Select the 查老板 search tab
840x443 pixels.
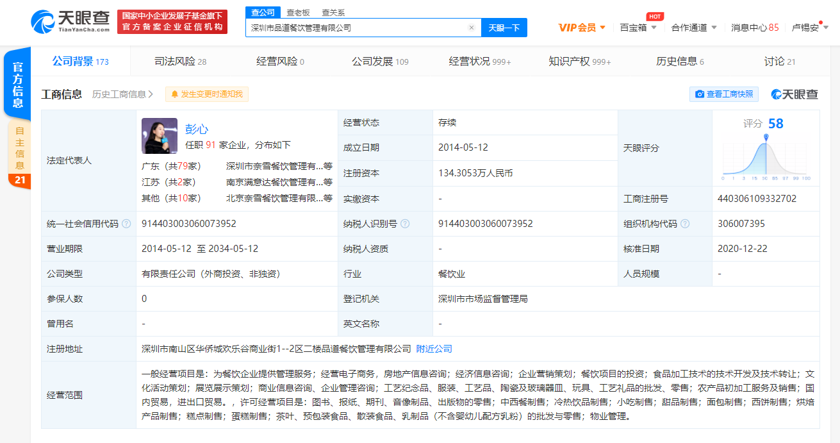pyautogui.click(x=298, y=12)
